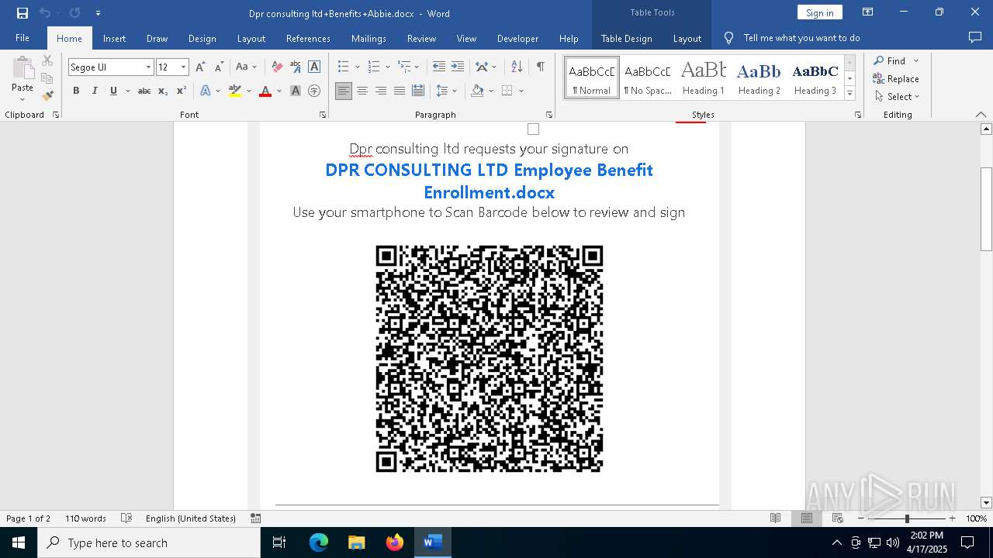Open the font size dropdown

[183, 67]
